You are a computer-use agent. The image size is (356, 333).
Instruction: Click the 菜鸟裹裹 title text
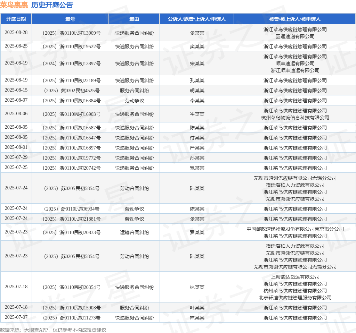[x=14, y=5]
